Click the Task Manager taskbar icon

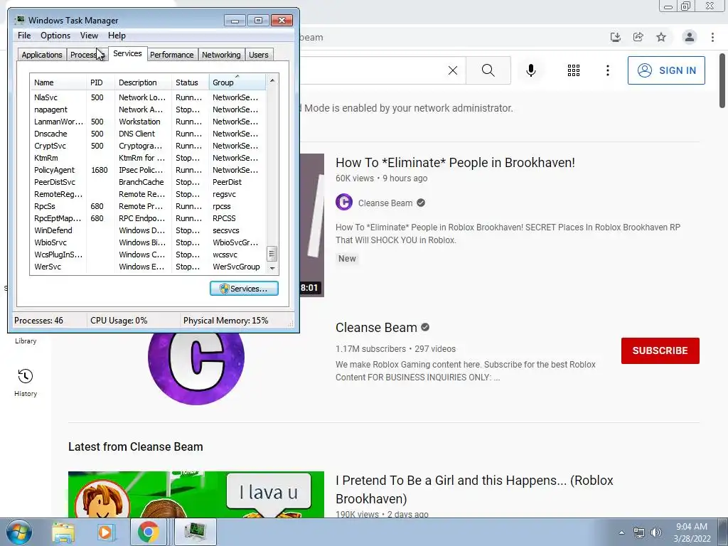coord(195,532)
